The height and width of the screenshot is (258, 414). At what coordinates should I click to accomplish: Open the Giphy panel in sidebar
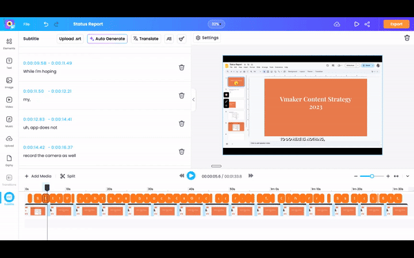click(9, 160)
